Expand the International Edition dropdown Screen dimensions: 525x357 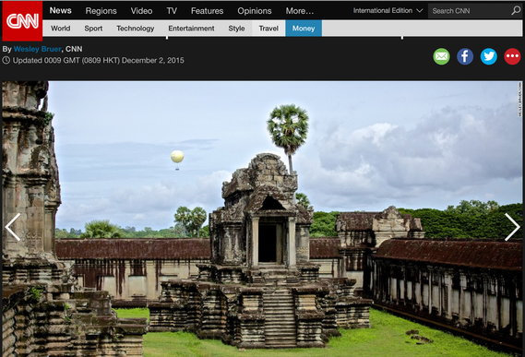coord(388,11)
